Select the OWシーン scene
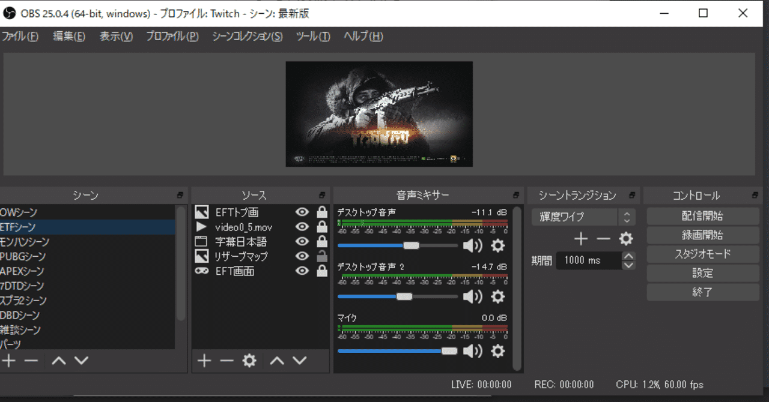 (x=88, y=212)
